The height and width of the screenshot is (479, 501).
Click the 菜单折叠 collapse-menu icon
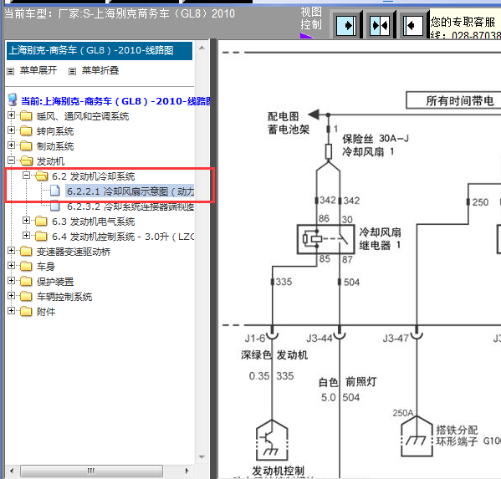(73, 71)
